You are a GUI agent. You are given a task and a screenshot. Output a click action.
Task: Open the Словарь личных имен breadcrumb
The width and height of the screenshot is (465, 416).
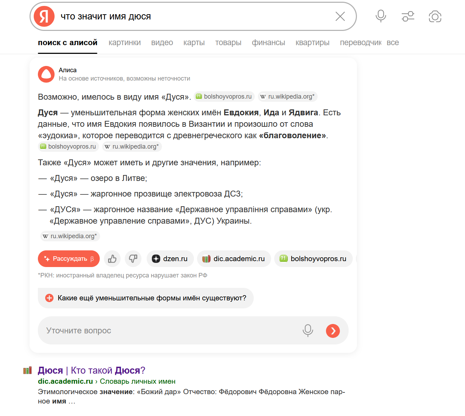tap(138, 381)
